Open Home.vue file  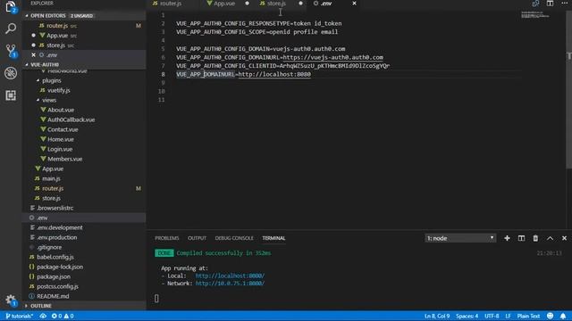tap(61, 139)
